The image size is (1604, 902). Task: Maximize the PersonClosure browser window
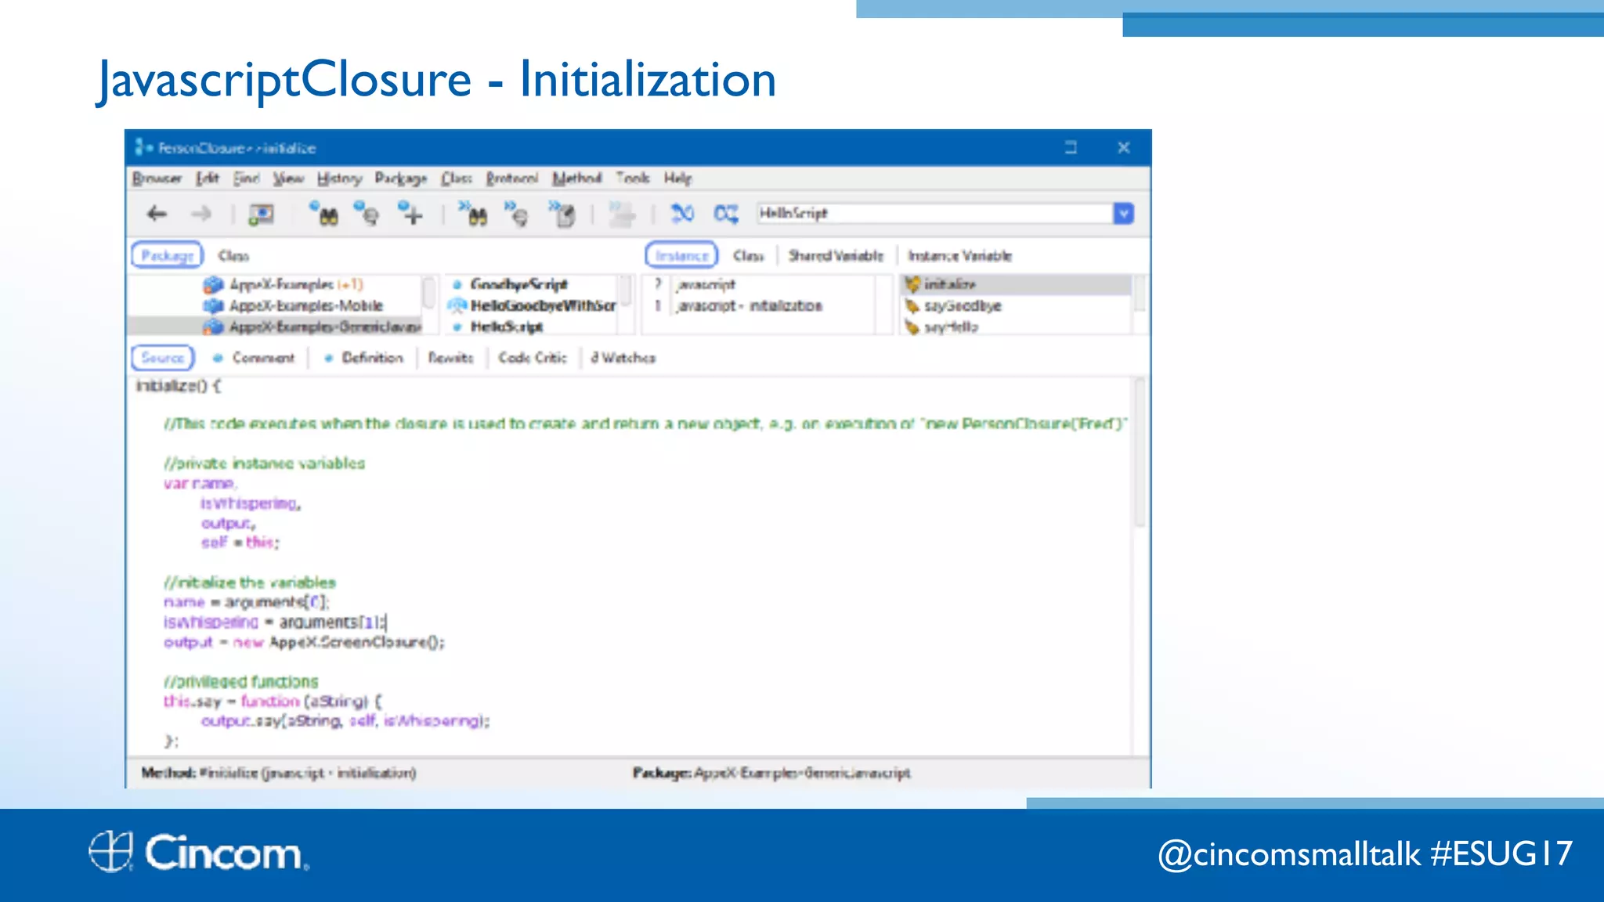click(x=1071, y=147)
